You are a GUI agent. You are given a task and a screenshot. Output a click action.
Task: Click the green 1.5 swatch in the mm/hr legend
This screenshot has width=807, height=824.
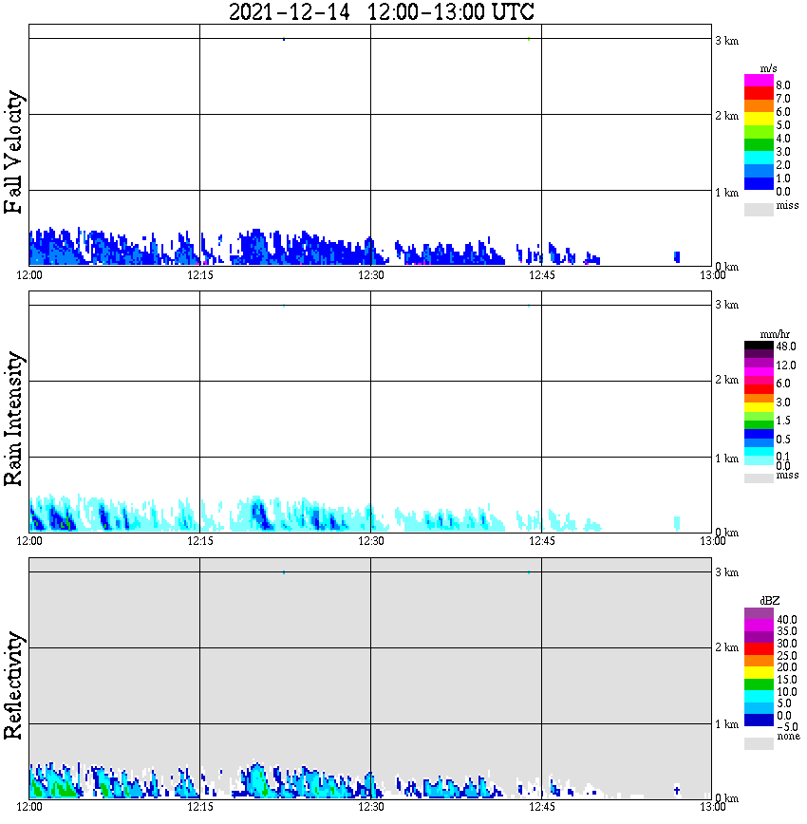pyautogui.click(x=759, y=425)
